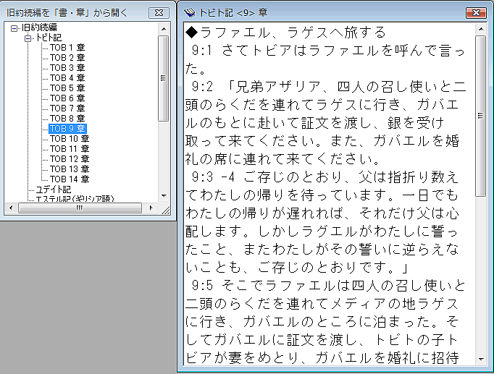Collapse the トビト記 tree node

click(x=28, y=38)
